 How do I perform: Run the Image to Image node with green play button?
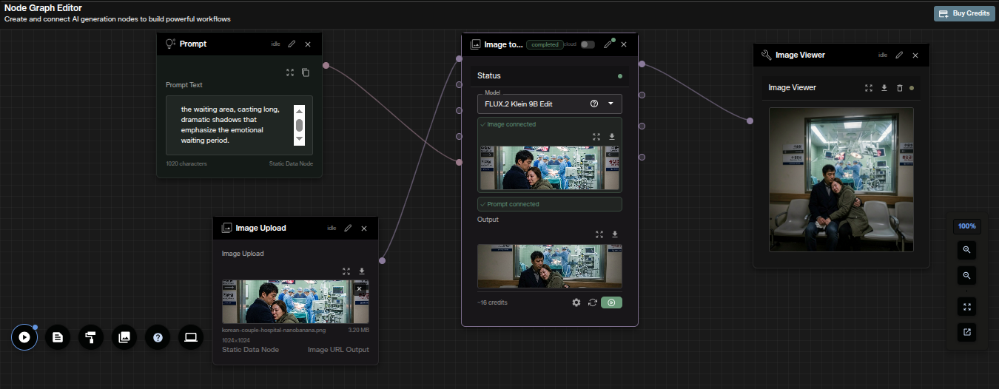point(611,302)
